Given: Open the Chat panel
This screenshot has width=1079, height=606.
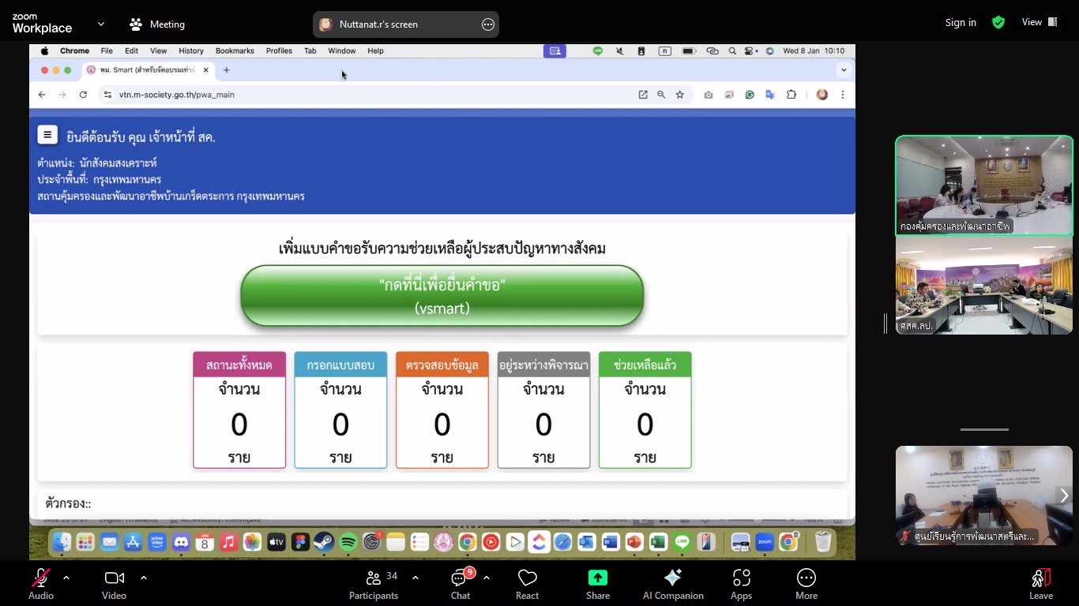Looking at the screenshot, I should [461, 585].
